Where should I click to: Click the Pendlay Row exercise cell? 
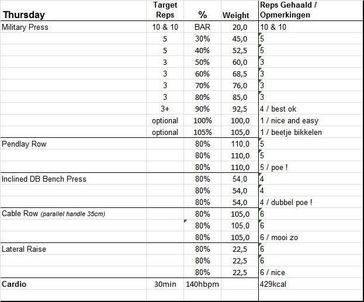coord(23,144)
